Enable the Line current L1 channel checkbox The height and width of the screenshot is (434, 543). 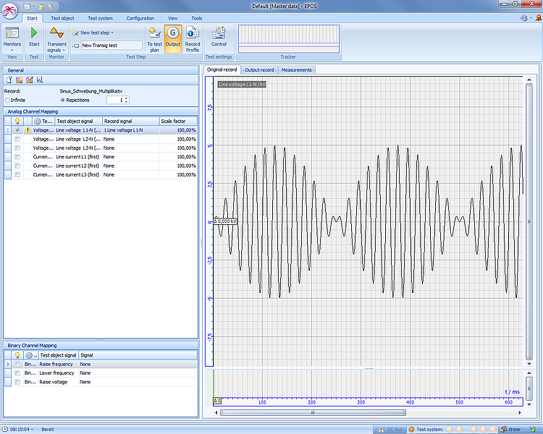tap(17, 157)
